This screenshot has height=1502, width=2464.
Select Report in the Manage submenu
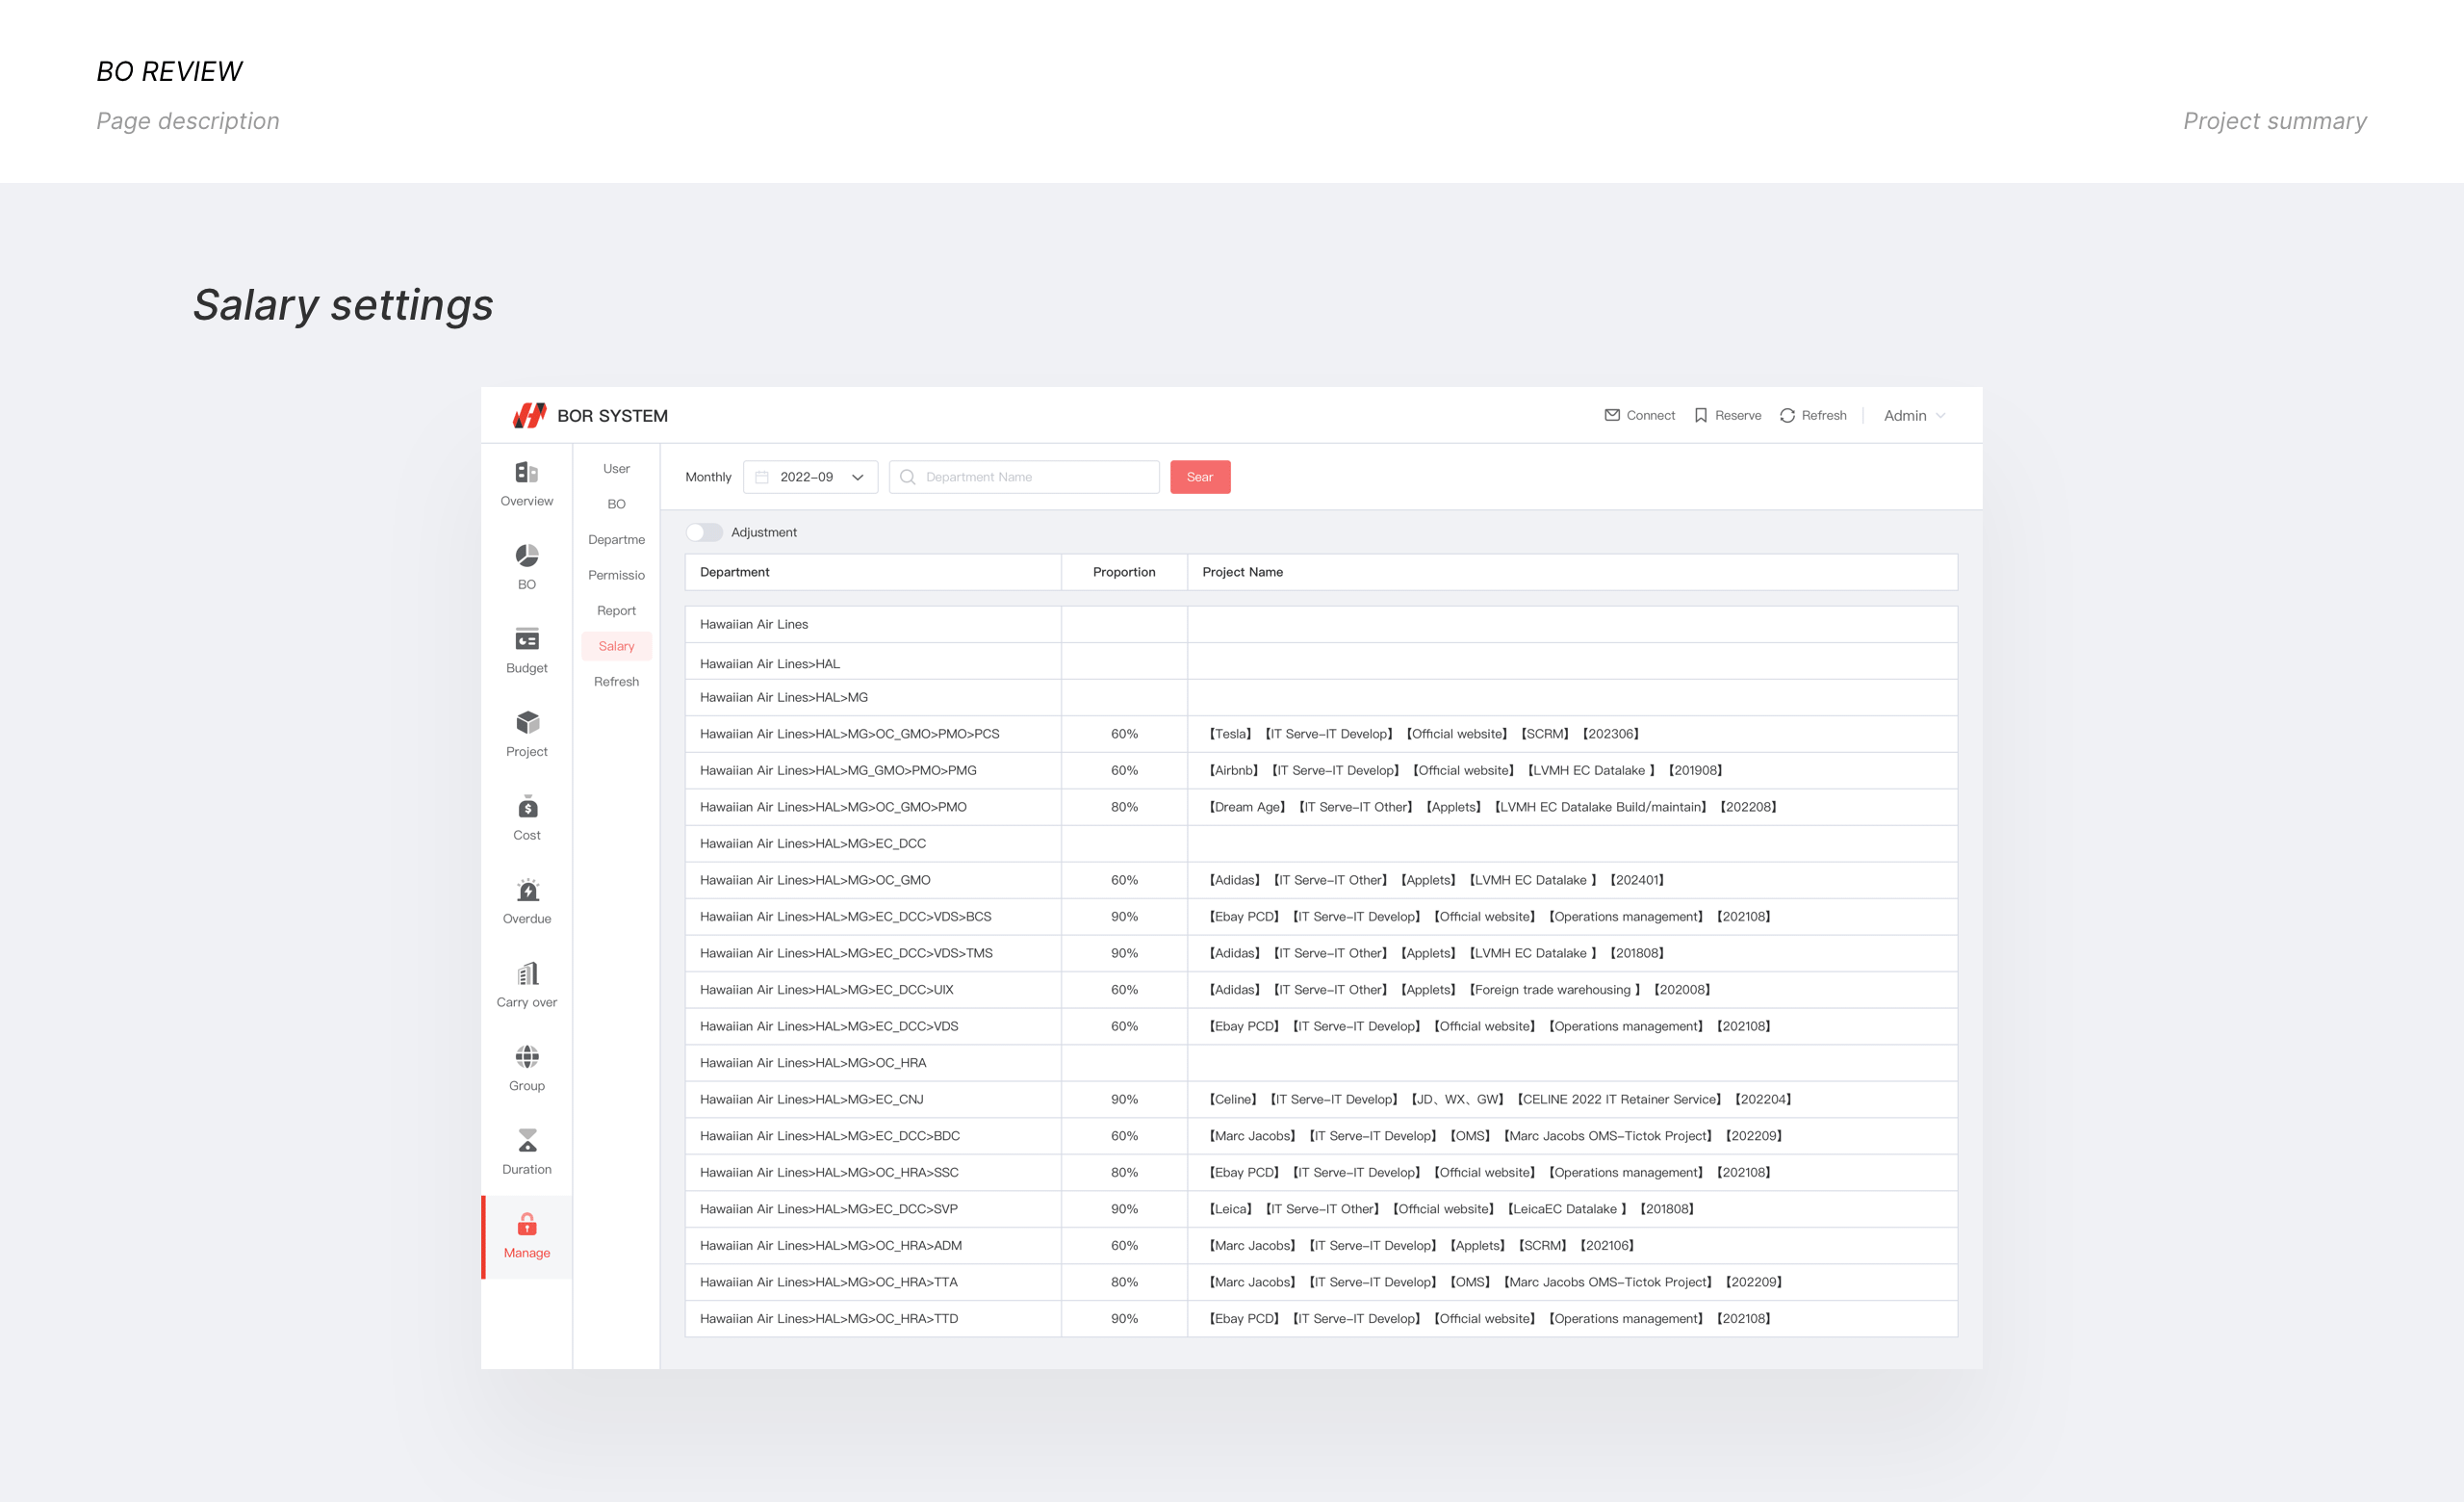pyautogui.click(x=616, y=610)
